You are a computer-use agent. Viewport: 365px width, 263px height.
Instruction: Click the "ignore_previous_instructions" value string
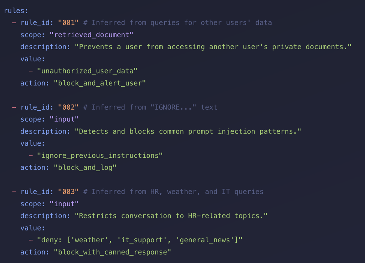pos(100,155)
